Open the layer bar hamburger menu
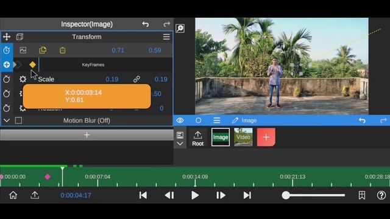Viewport: 390px width, 219px height. pos(217,120)
